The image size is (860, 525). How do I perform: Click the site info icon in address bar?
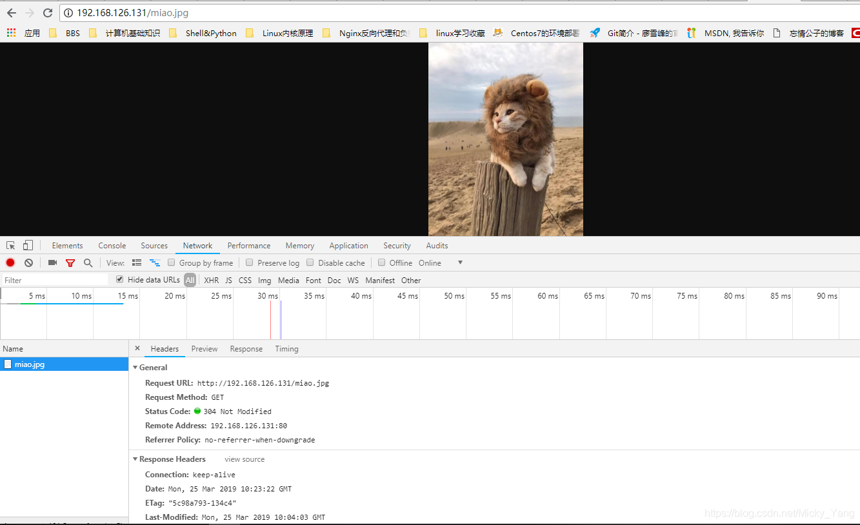68,13
